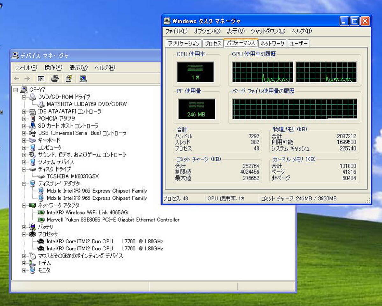Click the printer icon in Device Manager toolbar
This screenshot has width=382, height=306.
[x=55, y=78]
